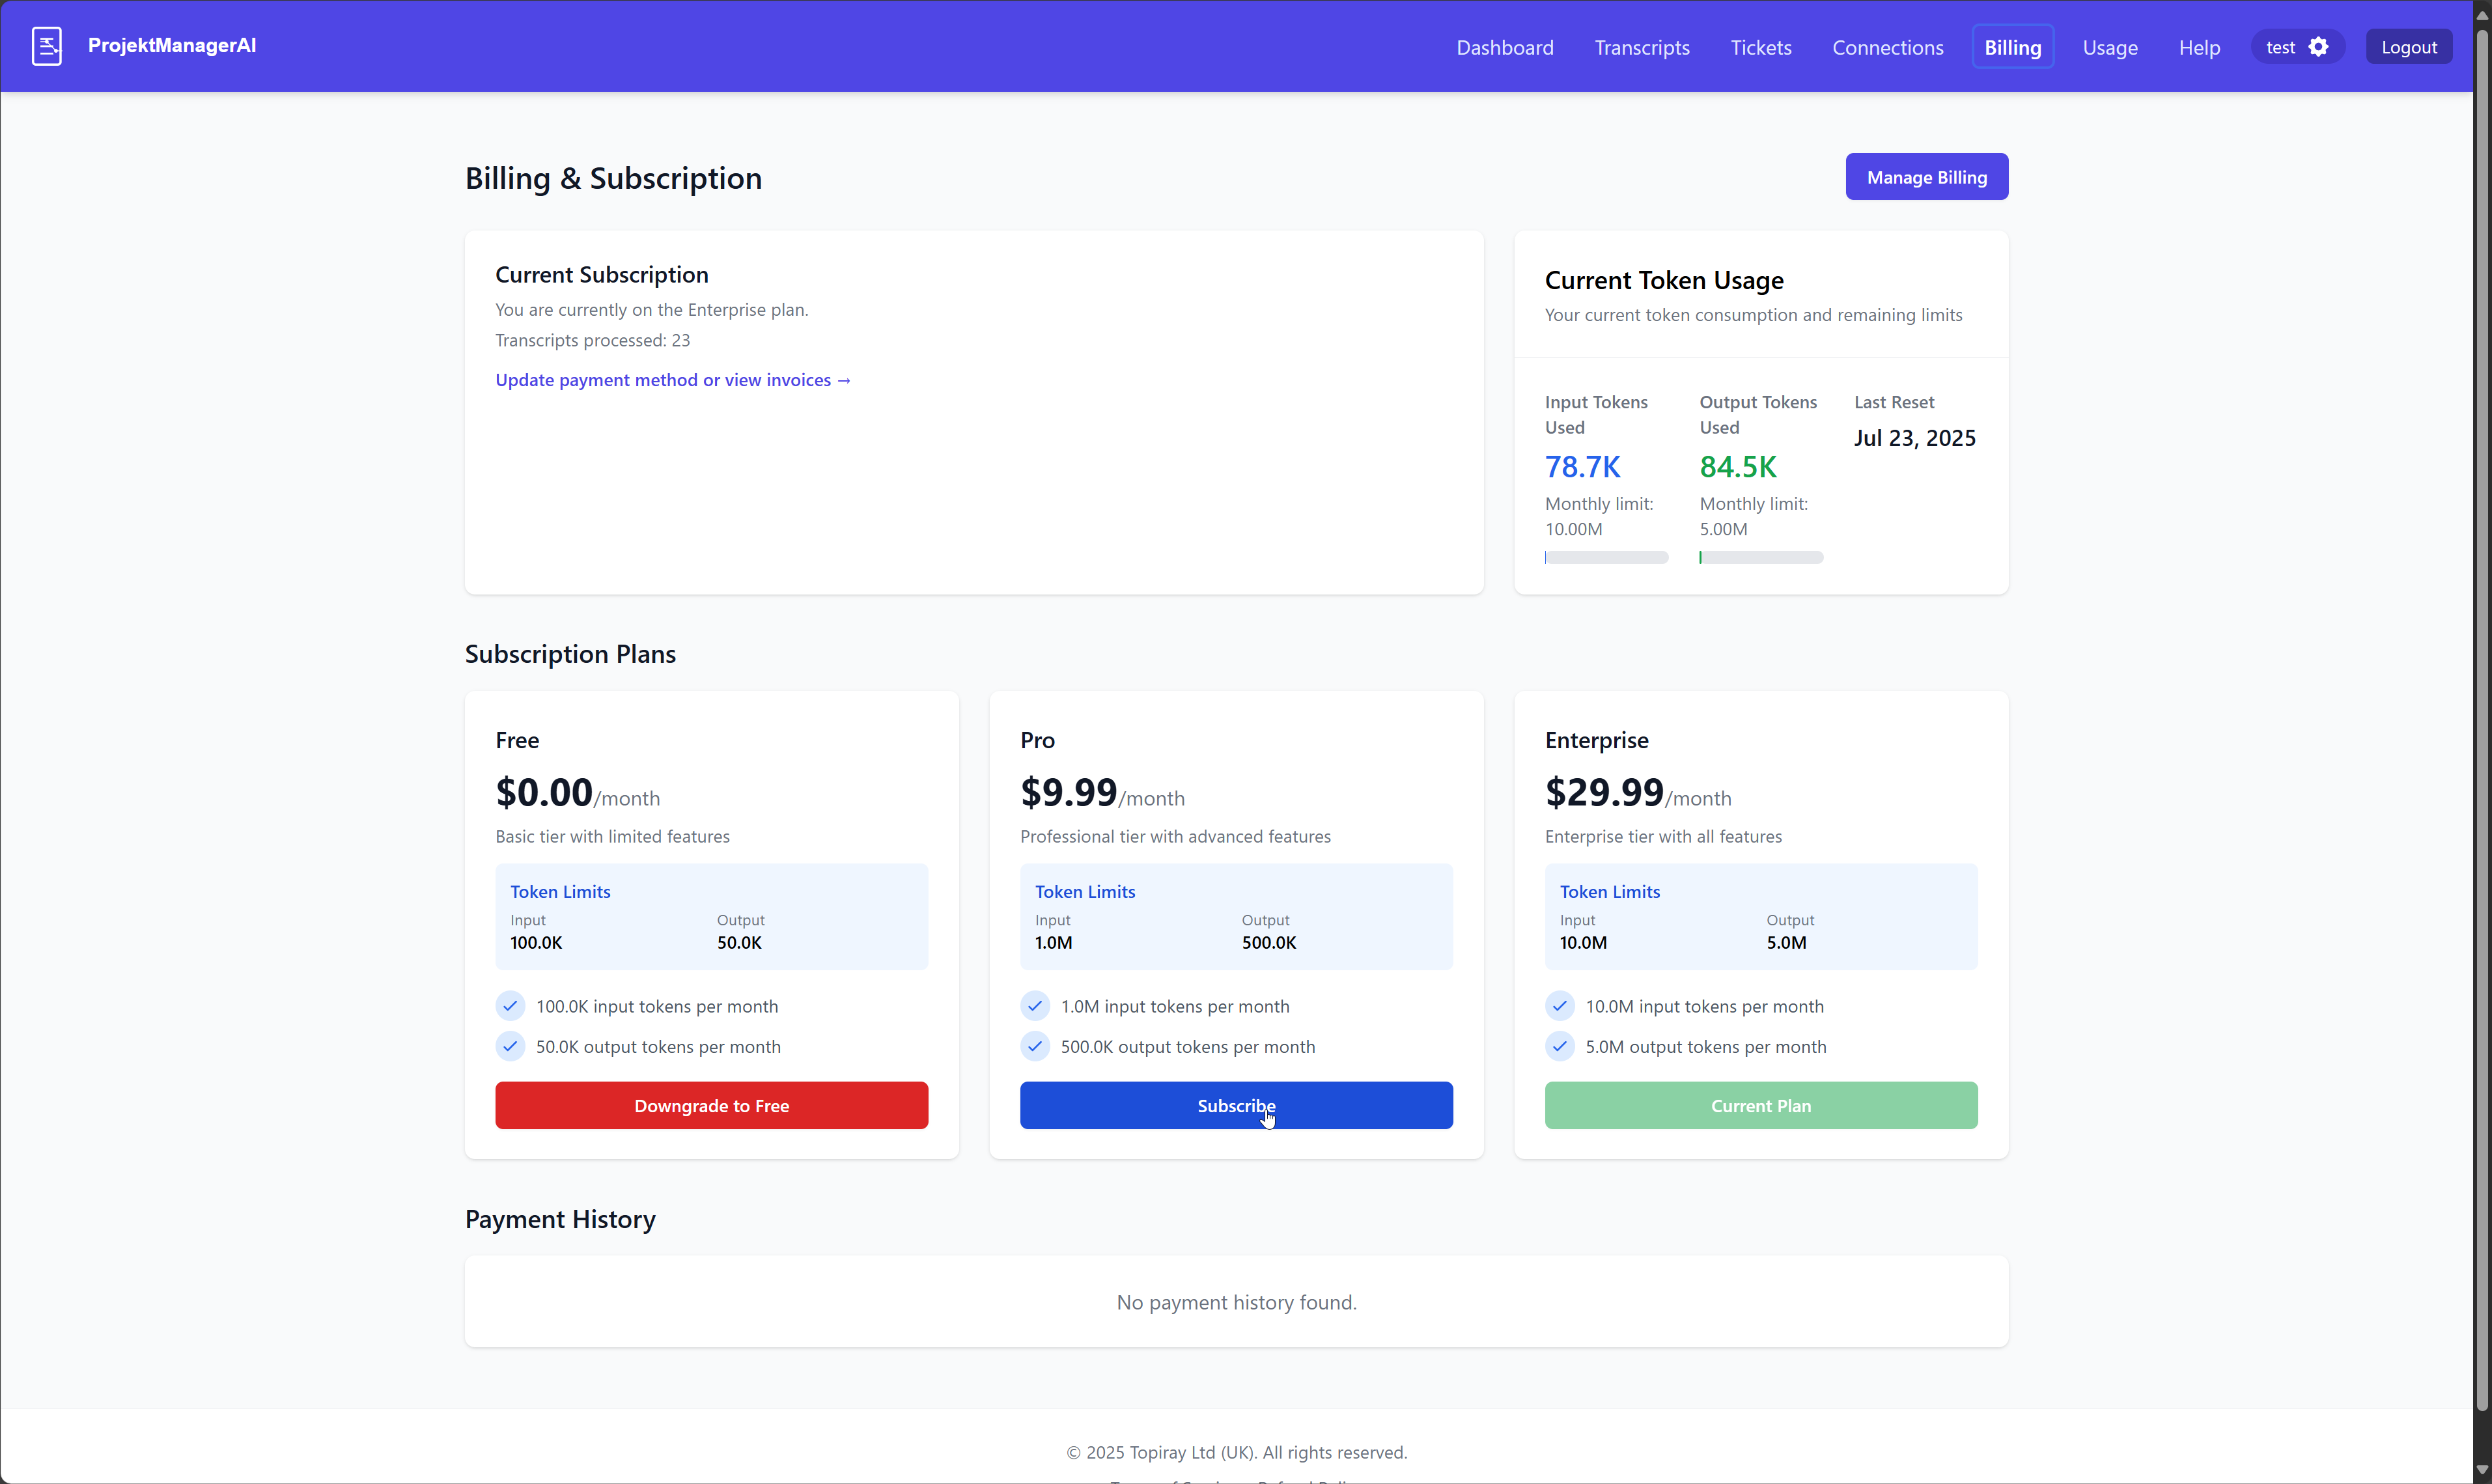
Task: Click the page's vertical scrollbar down arrow
Action: pyautogui.click(x=2481, y=1470)
